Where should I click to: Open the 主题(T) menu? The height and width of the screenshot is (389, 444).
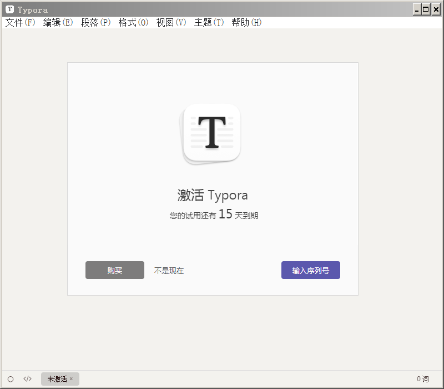pos(209,22)
